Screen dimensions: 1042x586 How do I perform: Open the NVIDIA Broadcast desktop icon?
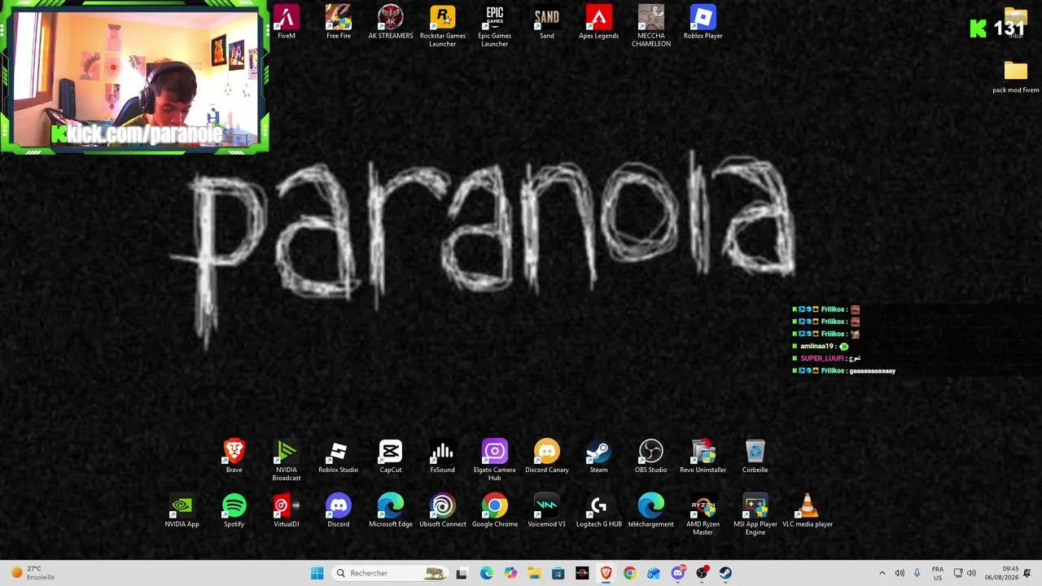click(287, 461)
